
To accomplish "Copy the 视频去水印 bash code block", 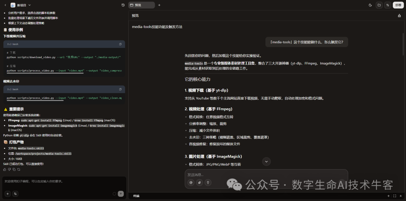I will click(x=120, y=89).
